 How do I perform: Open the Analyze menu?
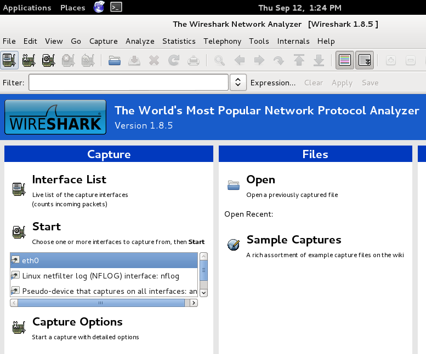click(x=140, y=41)
